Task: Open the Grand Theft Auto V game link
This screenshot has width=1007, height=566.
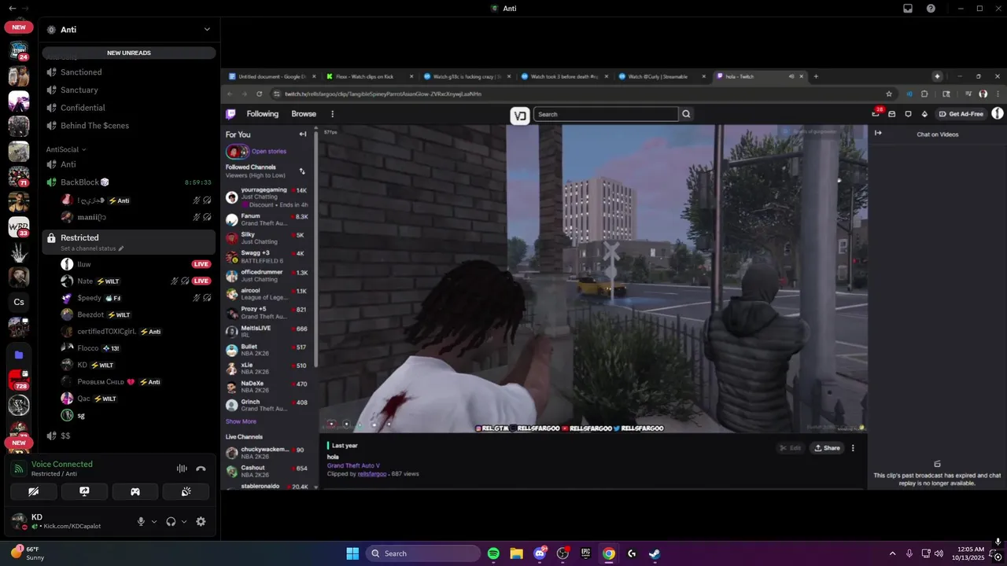Action: coord(353,466)
